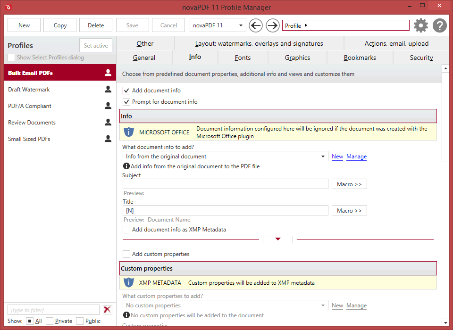This screenshot has width=453, height=330.
Task: Collapse the Info section header
Action: pyautogui.click(x=278, y=116)
